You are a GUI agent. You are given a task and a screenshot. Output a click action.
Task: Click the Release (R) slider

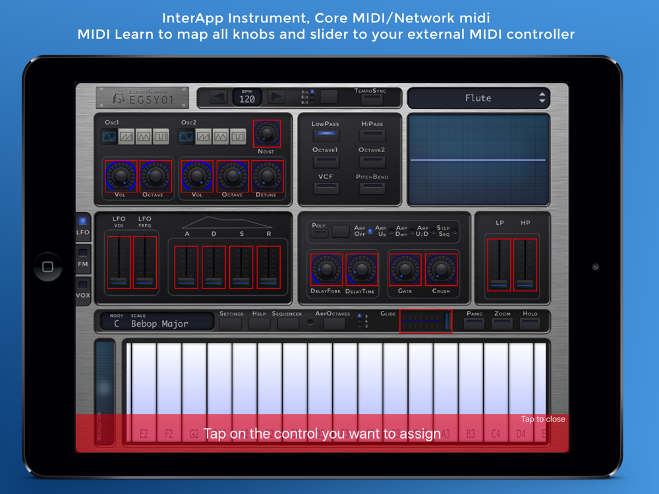tap(269, 267)
